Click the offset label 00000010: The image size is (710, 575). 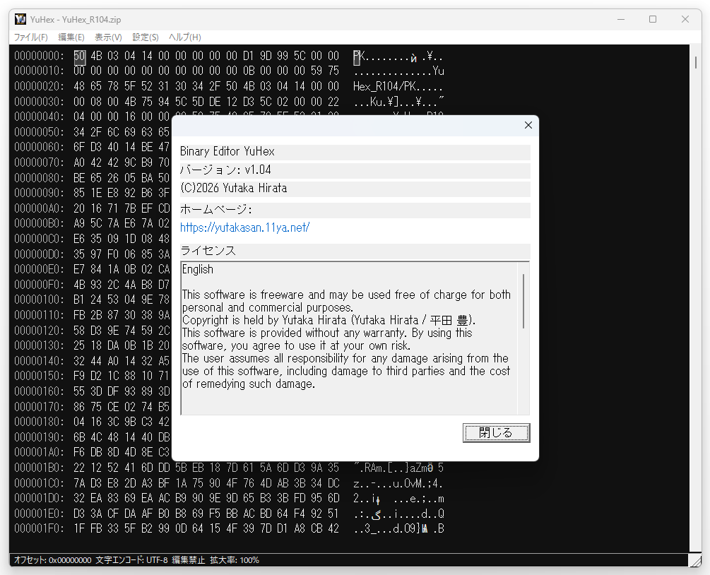[x=39, y=71]
